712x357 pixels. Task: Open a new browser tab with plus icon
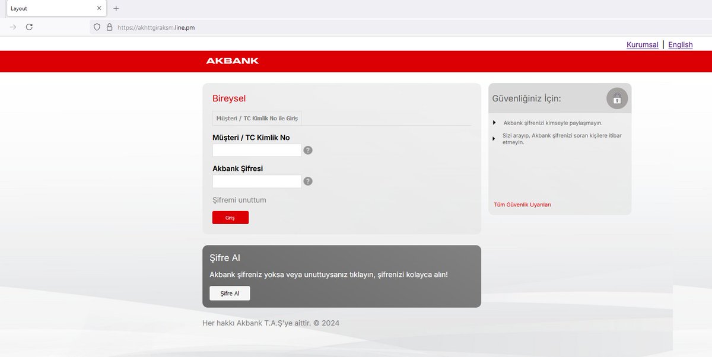(x=116, y=8)
